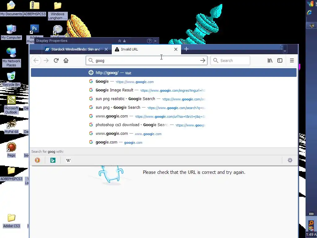Choose the Google www.google.com suggestion
Screen dimensions: 317x238
[163, 82]
